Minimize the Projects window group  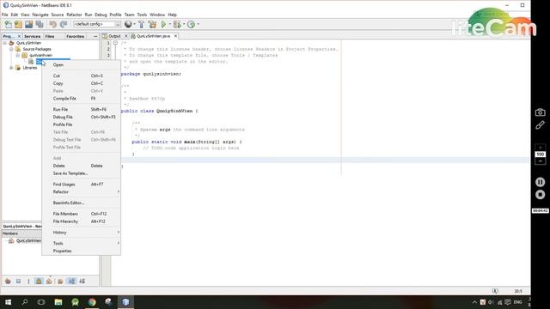pos(95,36)
